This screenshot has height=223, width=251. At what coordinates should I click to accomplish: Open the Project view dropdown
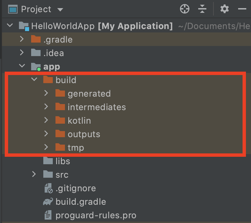60,10
